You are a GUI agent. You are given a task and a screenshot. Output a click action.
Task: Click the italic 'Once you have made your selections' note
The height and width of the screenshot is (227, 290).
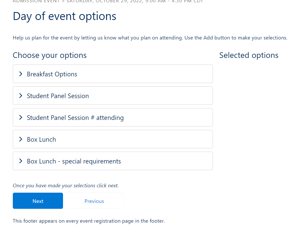[x=66, y=185]
